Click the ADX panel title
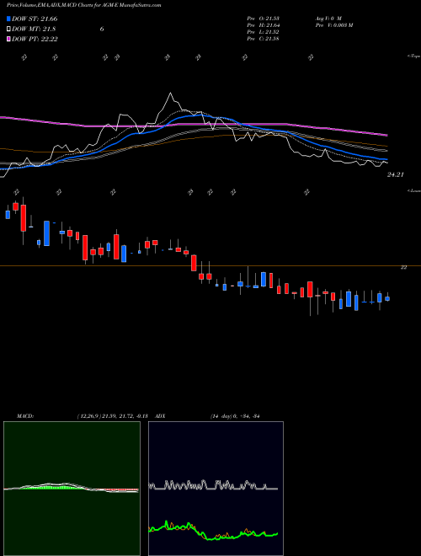This screenshot has width=421, height=556. (160, 416)
